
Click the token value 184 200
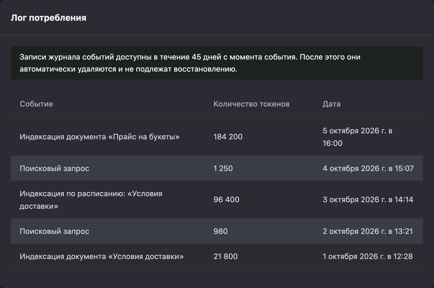[x=228, y=137]
